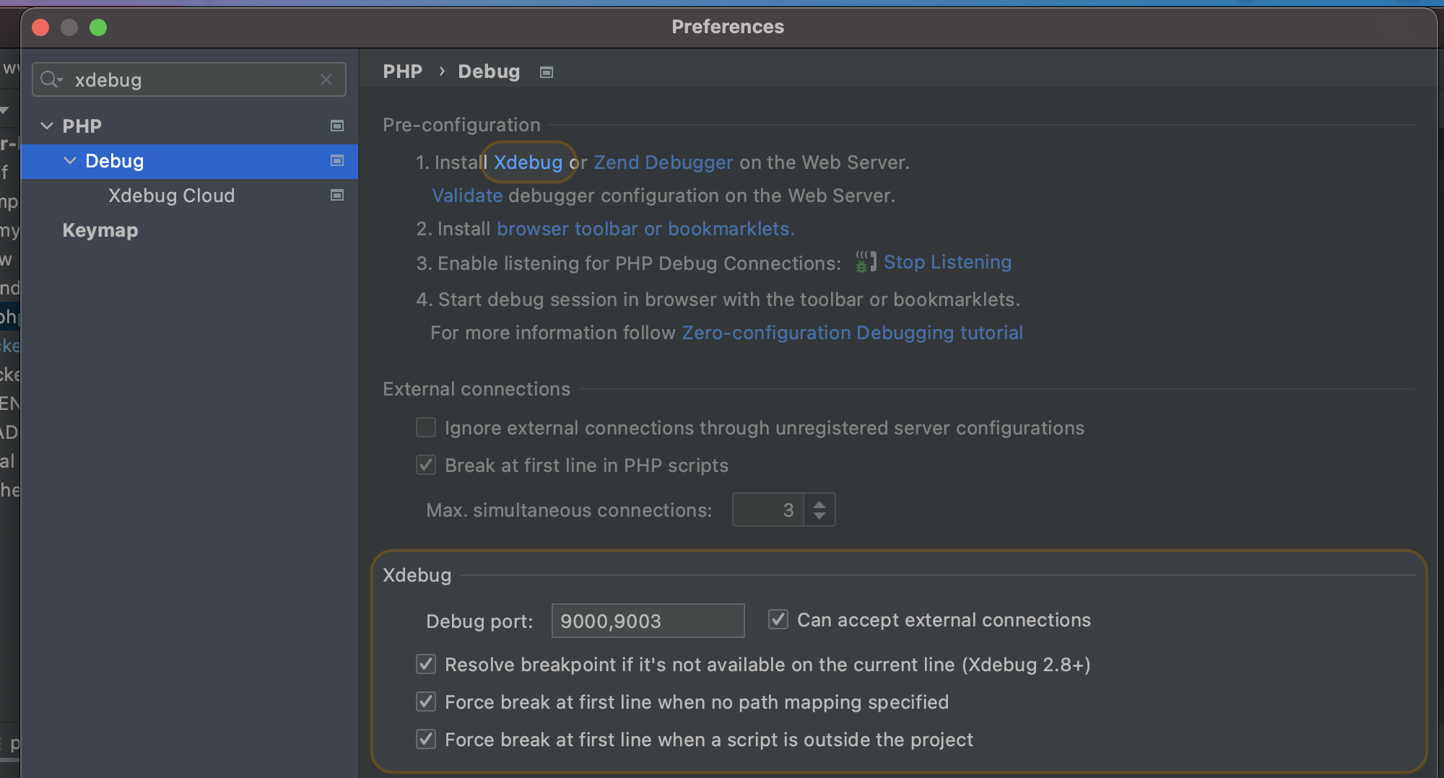This screenshot has width=1444, height=778.
Task: Open Zero-configuration Debugging tutorial link
Action: coord(852,333)
